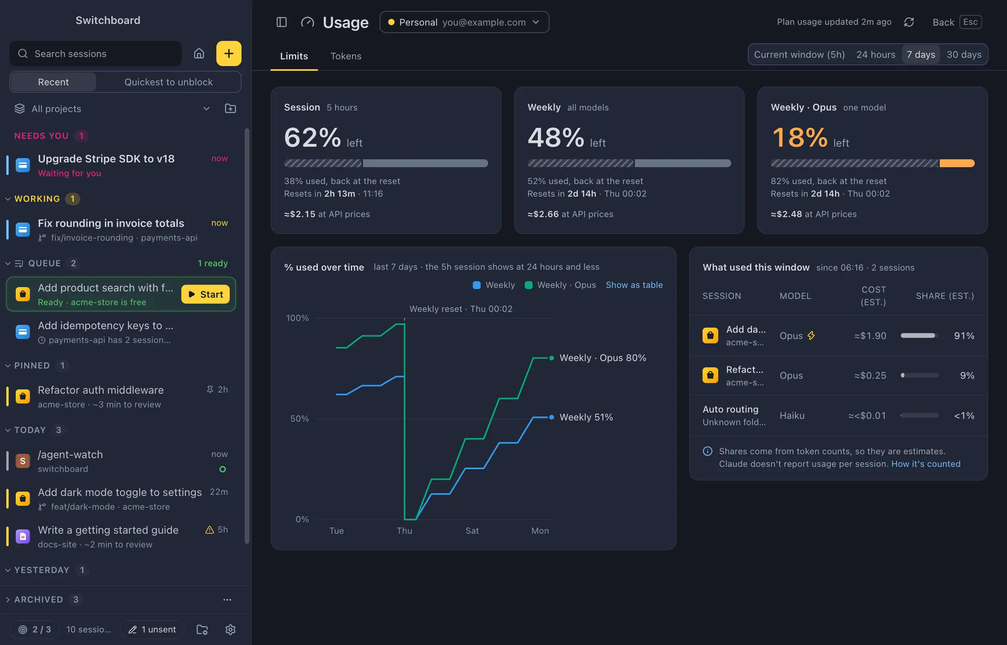The height and width of the screenshot is (645, 1007).
Task: Open the Upgrade Stripe SDK to v18 session
Action: pos(121,166)
